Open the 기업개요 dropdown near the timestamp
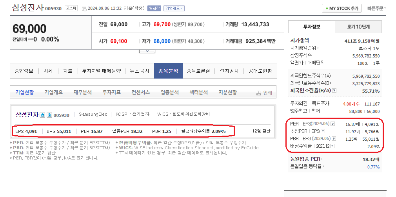 click(x=174, y=8)
